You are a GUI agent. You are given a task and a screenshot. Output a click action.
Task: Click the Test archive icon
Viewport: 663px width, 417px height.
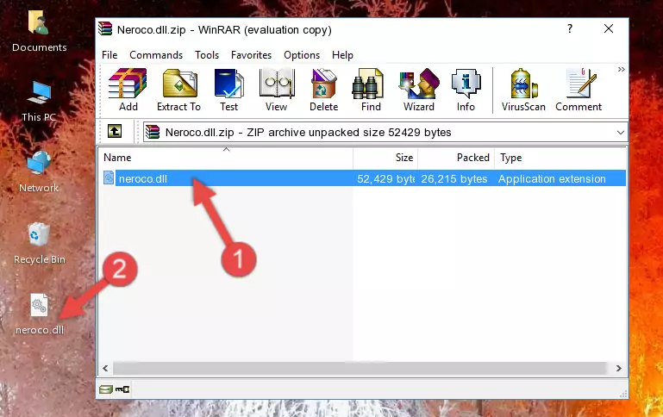pyautogui.click(x=228, y=90)
